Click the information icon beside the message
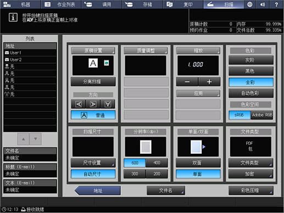 point(13,18)
